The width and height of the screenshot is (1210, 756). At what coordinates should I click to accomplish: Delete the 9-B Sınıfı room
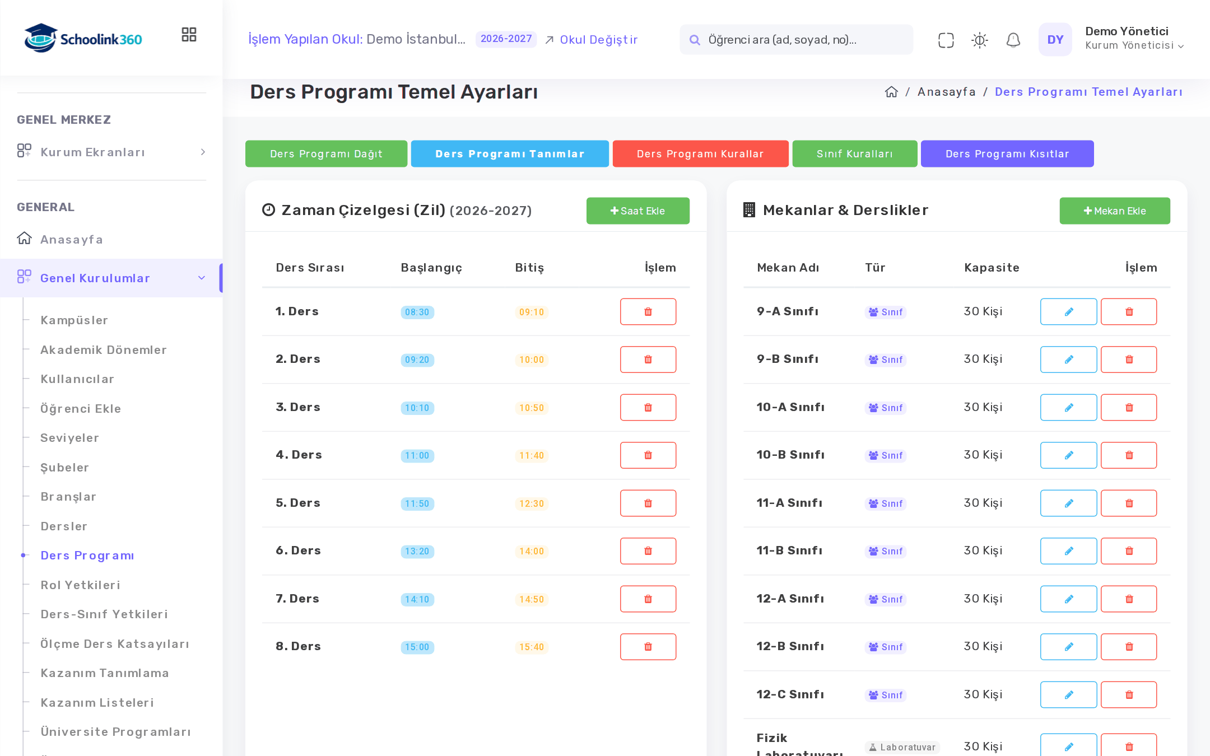point(1128,360)
